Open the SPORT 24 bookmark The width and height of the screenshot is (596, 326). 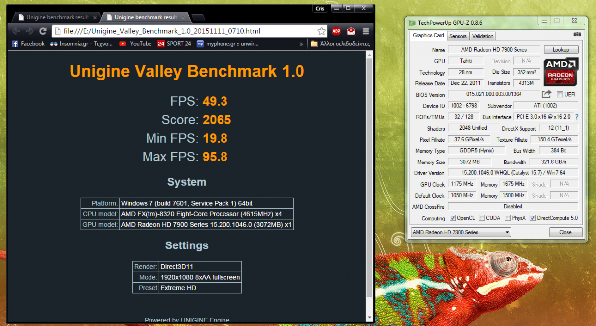tap(174, 44)
